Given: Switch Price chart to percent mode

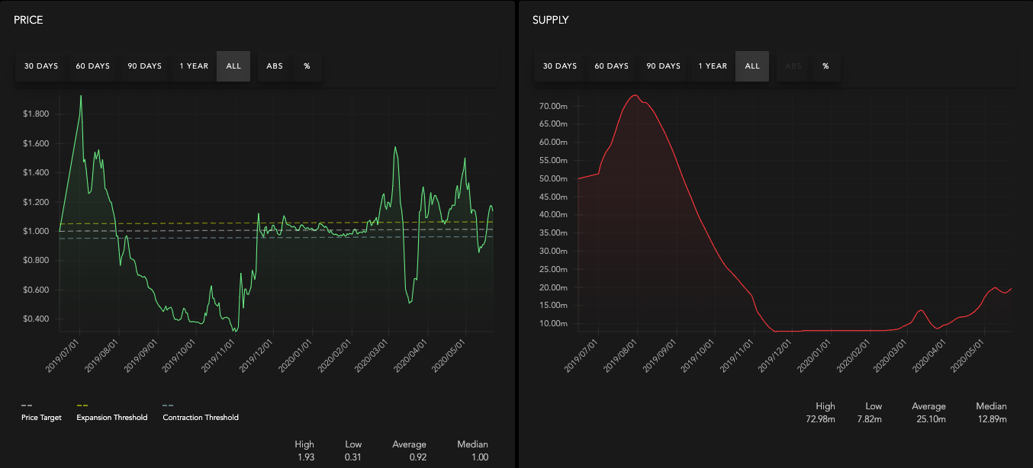Looking at the screenshot, I should (307, 66).
